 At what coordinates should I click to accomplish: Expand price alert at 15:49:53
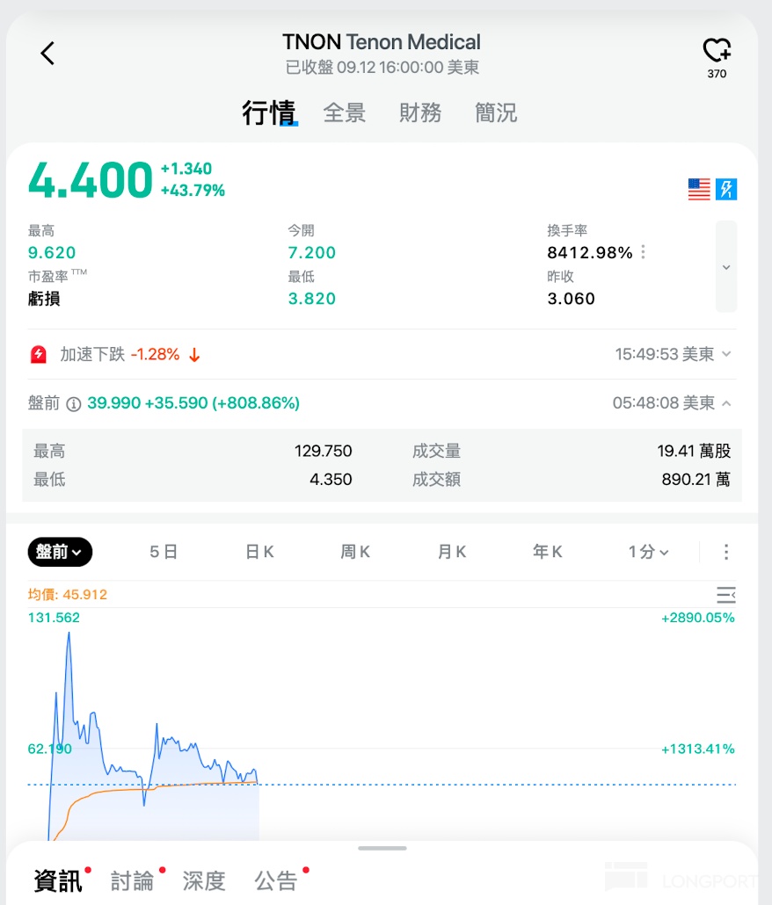(x=726, y=354)
